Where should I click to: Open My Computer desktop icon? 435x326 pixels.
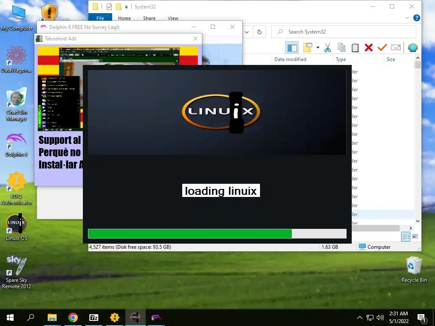(x=17, y=18)
